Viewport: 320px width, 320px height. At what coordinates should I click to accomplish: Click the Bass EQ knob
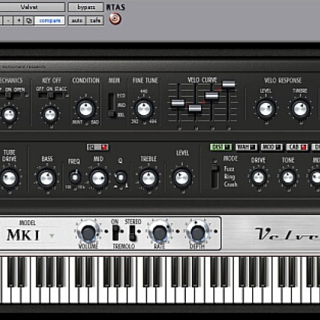[x=46, y=178]
